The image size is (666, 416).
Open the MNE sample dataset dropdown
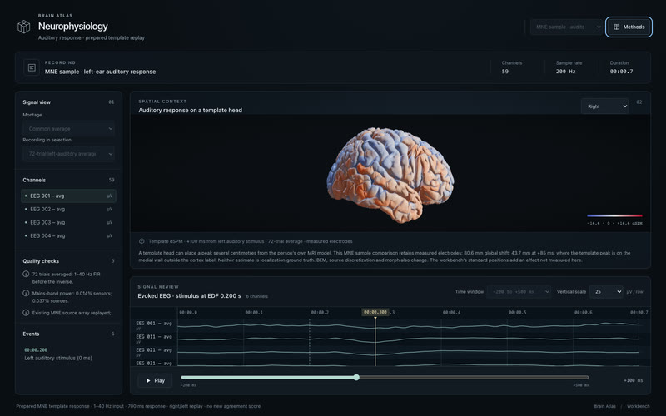[x=567, y=27]
